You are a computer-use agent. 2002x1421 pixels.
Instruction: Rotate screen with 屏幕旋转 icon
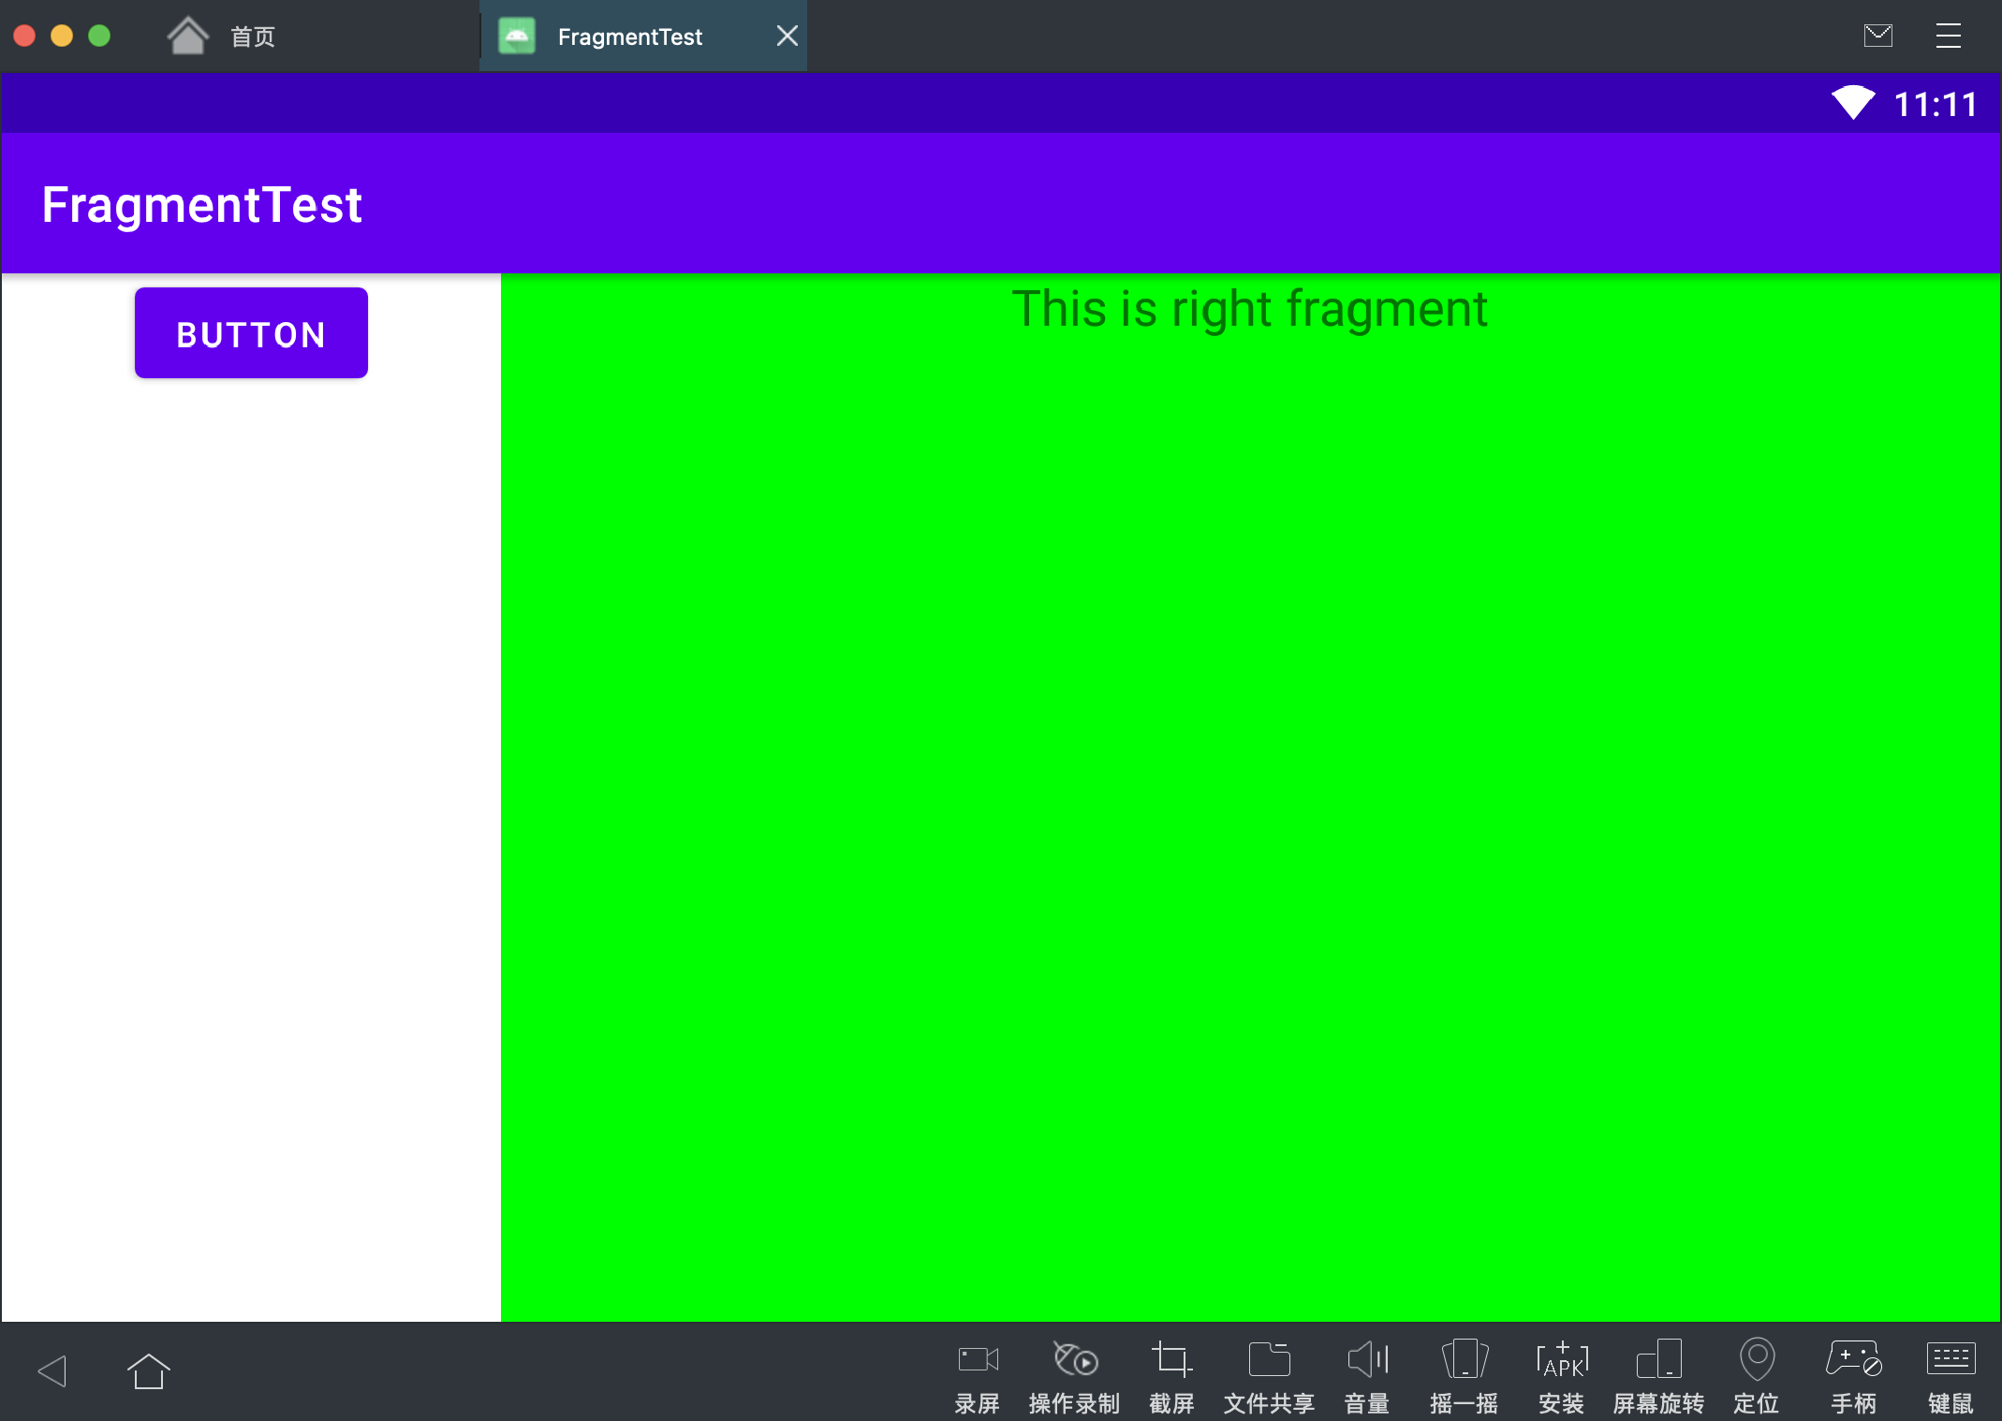[x=1658, y=1360]
